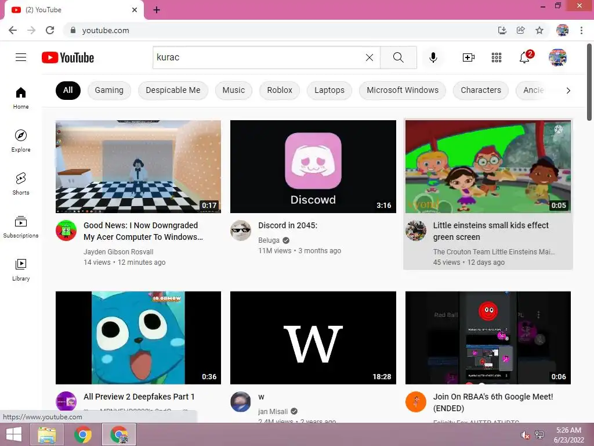Viewport: 594px width, 446px height.
Task: Open Explore in sidebar
Action: 21,141
